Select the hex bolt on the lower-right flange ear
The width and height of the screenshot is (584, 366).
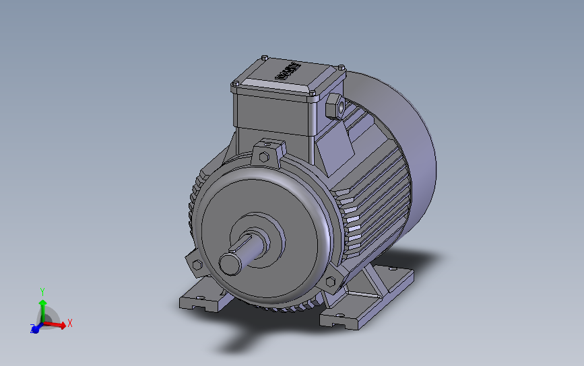330,282
